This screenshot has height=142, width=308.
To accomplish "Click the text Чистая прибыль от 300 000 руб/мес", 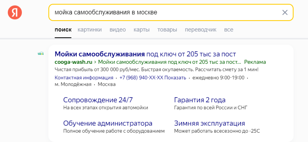I will [98, 70].
